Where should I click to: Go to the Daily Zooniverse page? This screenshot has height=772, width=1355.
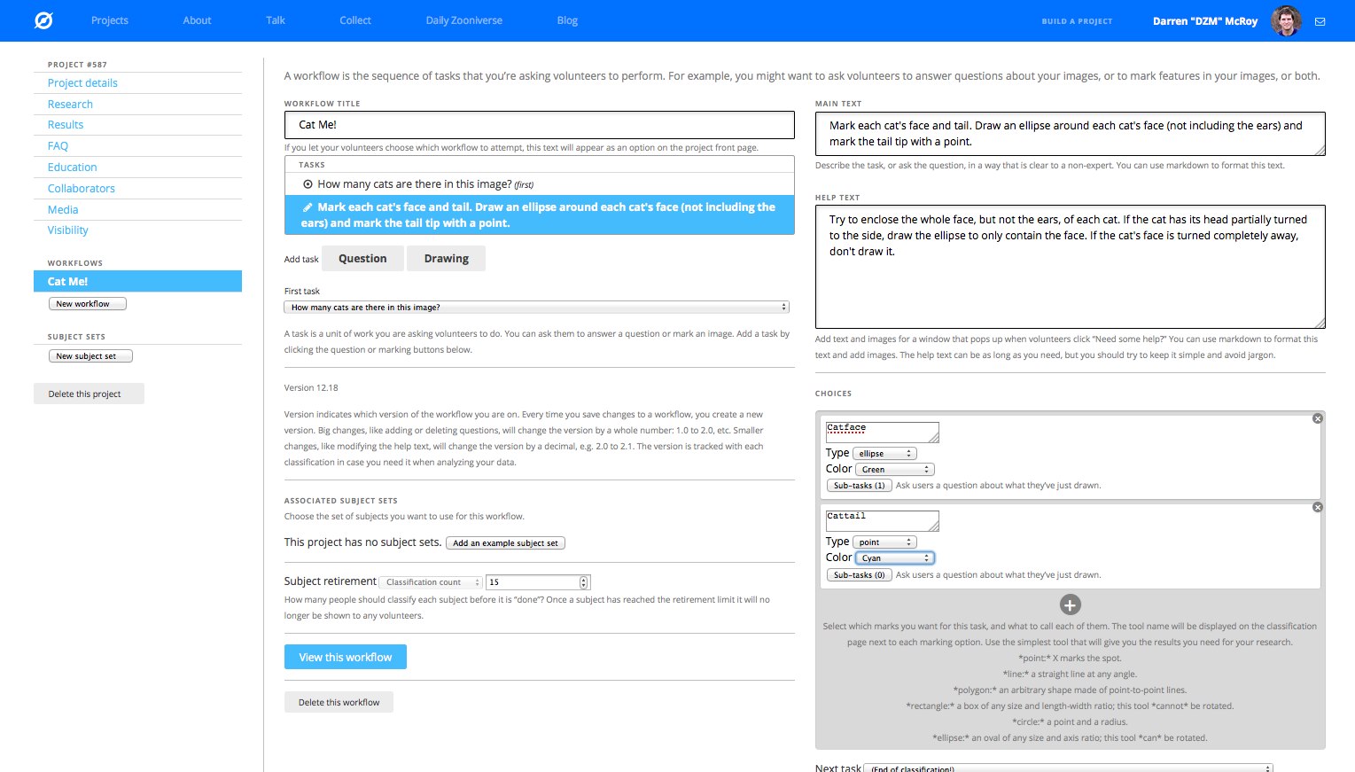point(463,20)
